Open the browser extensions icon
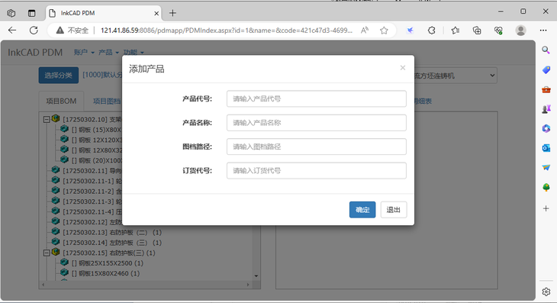This screenshot has width=557, height=303. coord(432,31)
